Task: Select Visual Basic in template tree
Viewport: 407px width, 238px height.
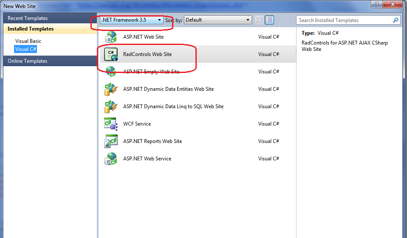Action: coord(28,41)
